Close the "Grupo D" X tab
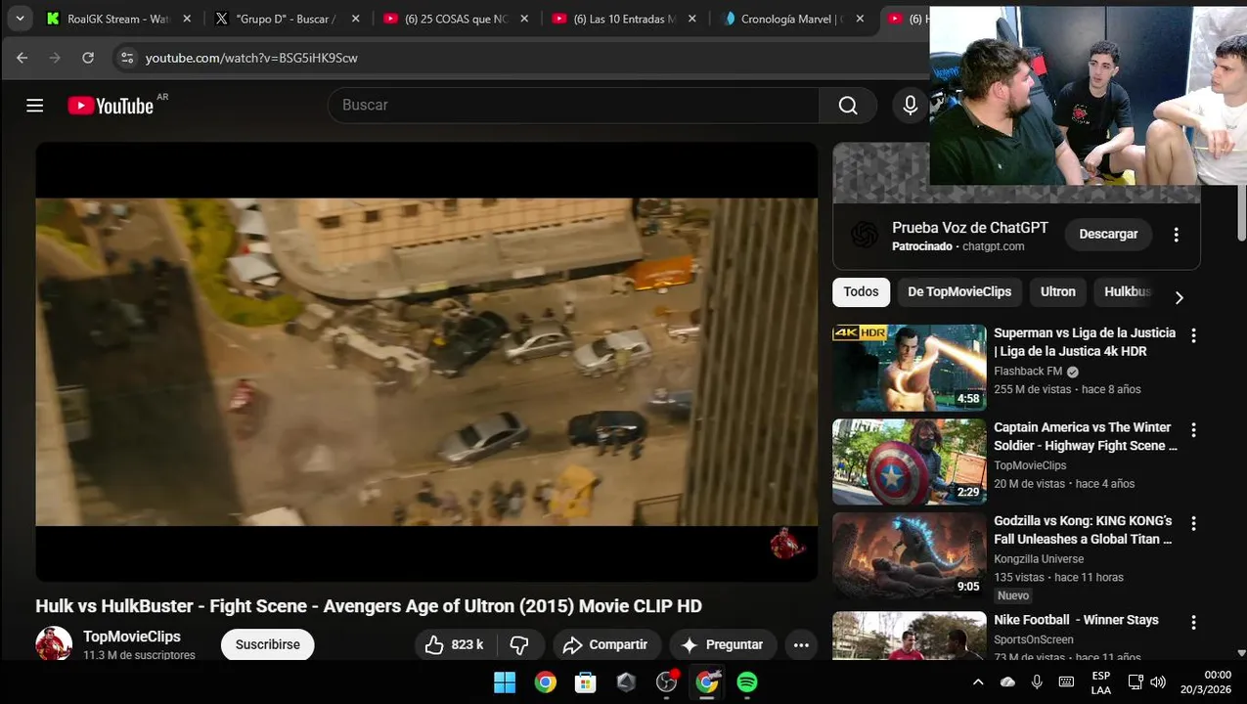This screenshot has height=704, width=1247. [x=355, y=19]
